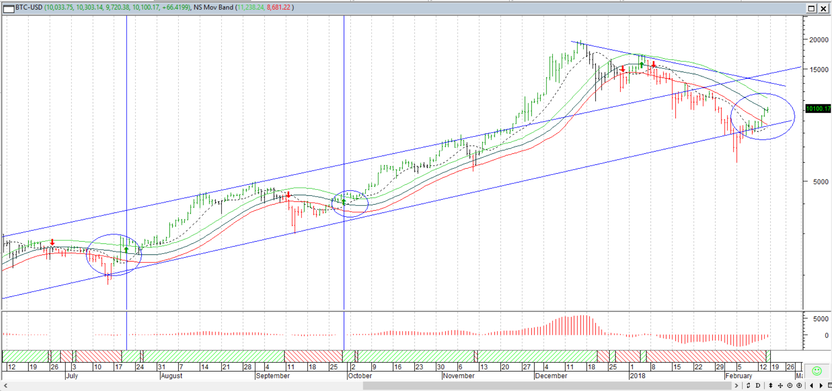Click the NS Mov Band indicator label

pyautogui.click(x=213, y=8)
